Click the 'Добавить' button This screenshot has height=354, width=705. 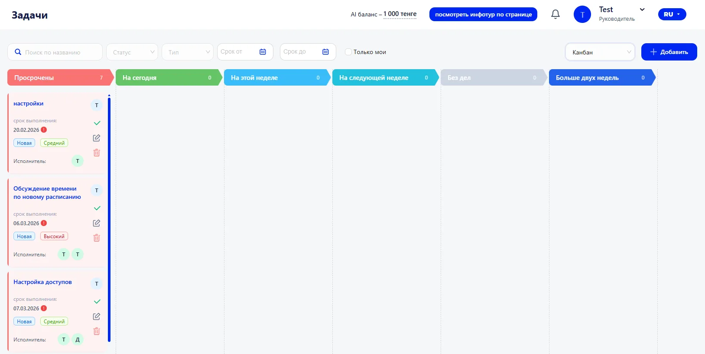point(669,52)
